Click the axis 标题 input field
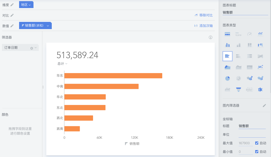271x157 pixels. [x=252, y=126]
